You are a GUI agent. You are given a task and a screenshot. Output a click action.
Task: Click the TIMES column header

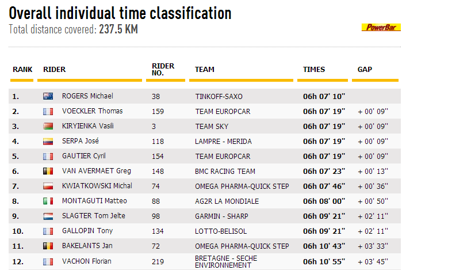tap(314, 70)
